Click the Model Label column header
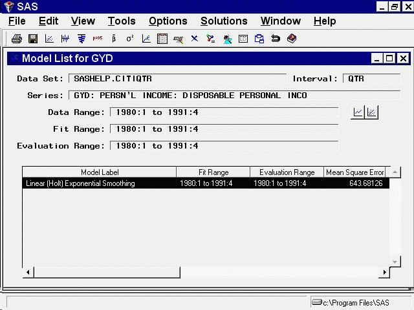The width and height of the screenshot is (414, 310). click(x=100, y=172)
